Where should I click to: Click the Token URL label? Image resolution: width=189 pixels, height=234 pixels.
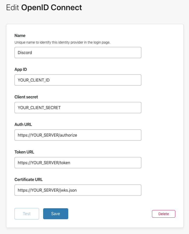pos(24,152)
